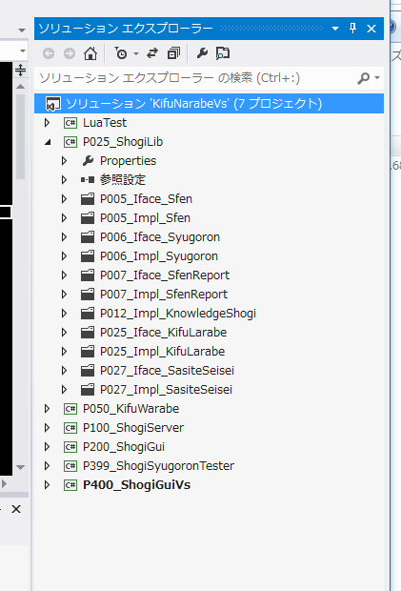Expand the P399_ShogiSyugoronTester project
The width and height of the screenshot is (401, 591).
(47, 466)
